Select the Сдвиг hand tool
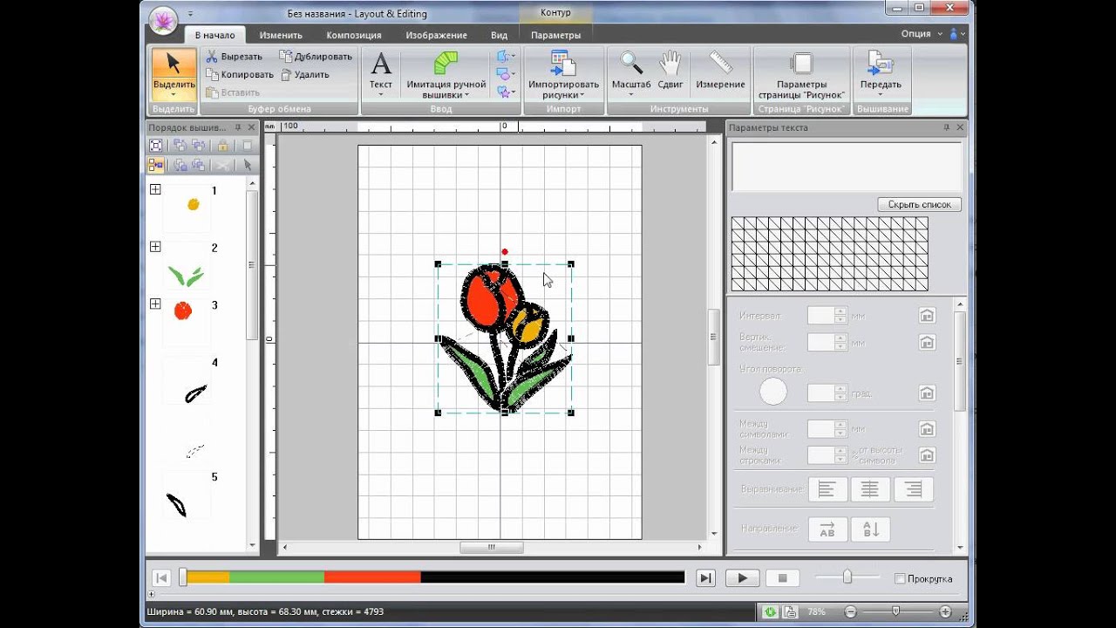 [x=670, y=70]
